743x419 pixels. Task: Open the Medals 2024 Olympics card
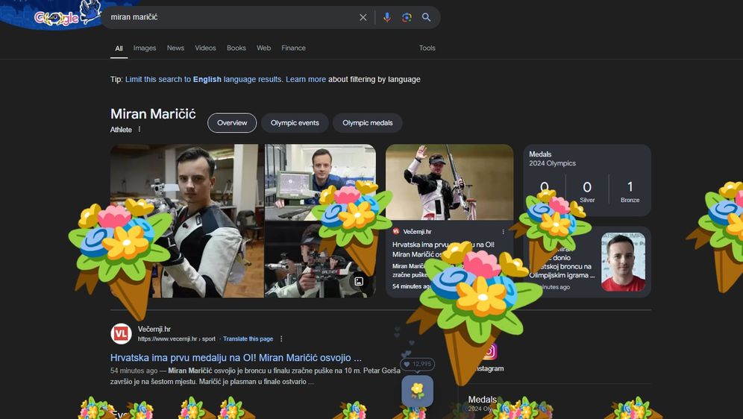pos(587,180)
